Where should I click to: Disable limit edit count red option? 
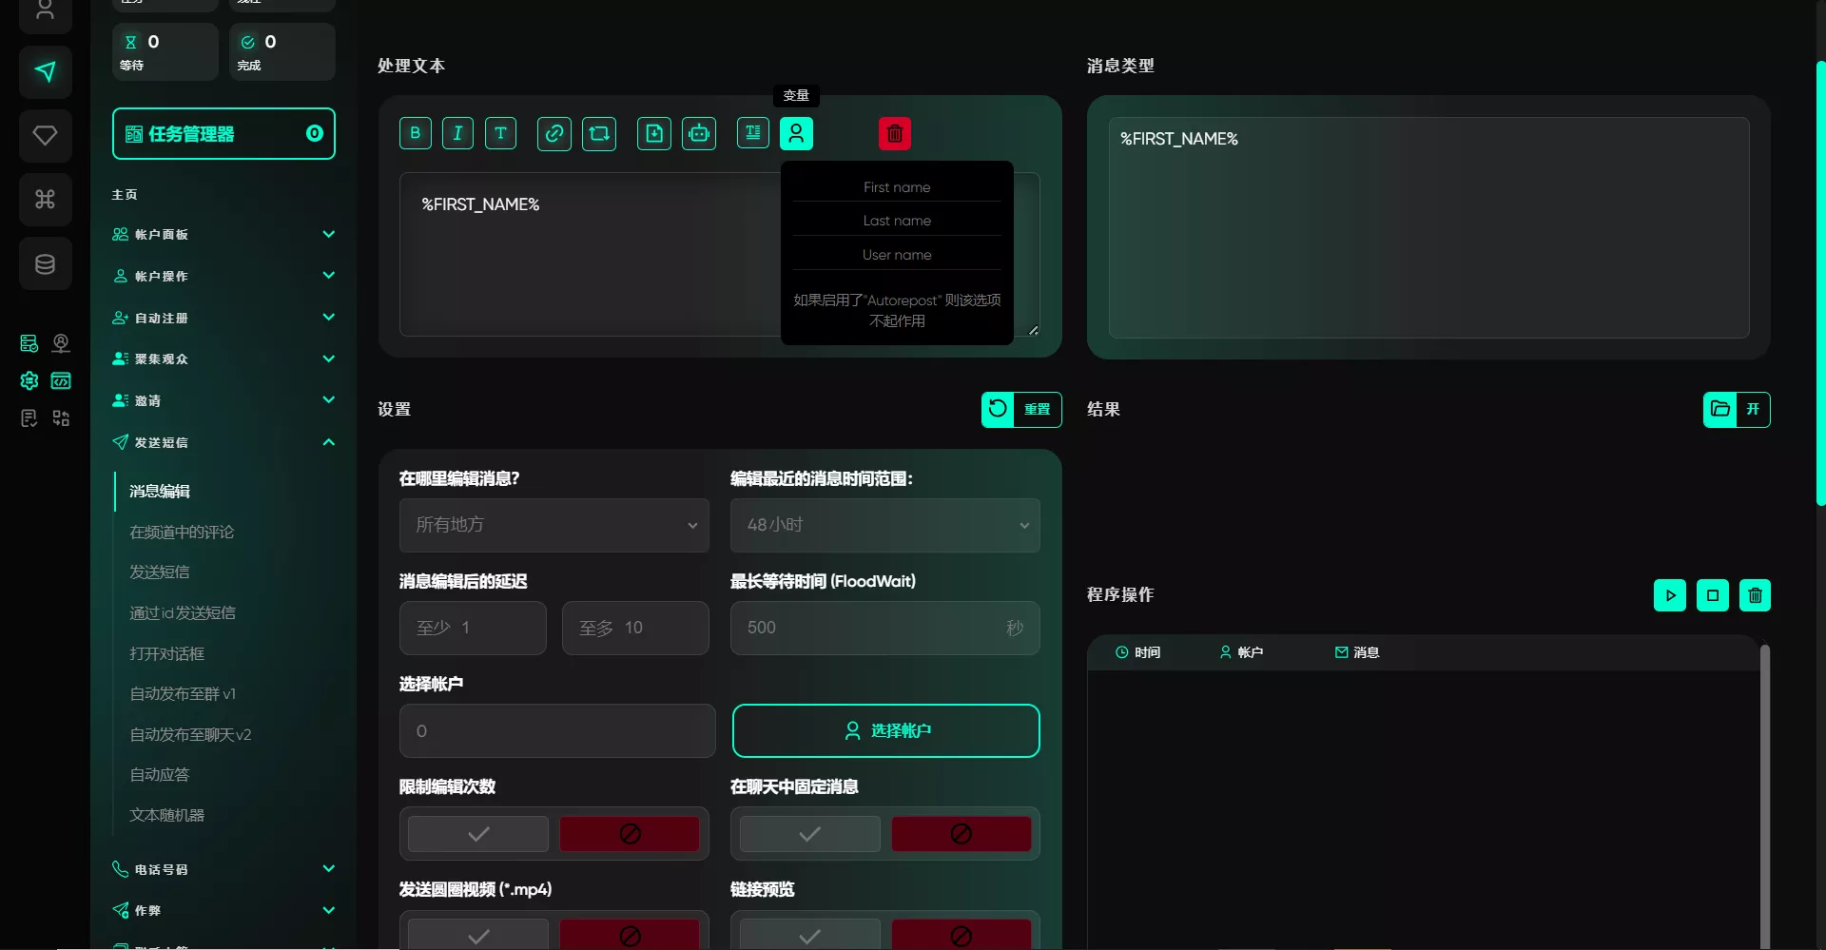630,834
